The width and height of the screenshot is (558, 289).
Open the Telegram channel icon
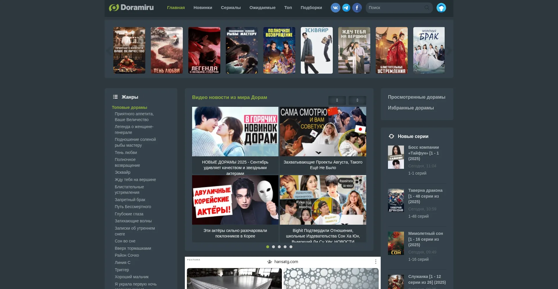(346, 8)
